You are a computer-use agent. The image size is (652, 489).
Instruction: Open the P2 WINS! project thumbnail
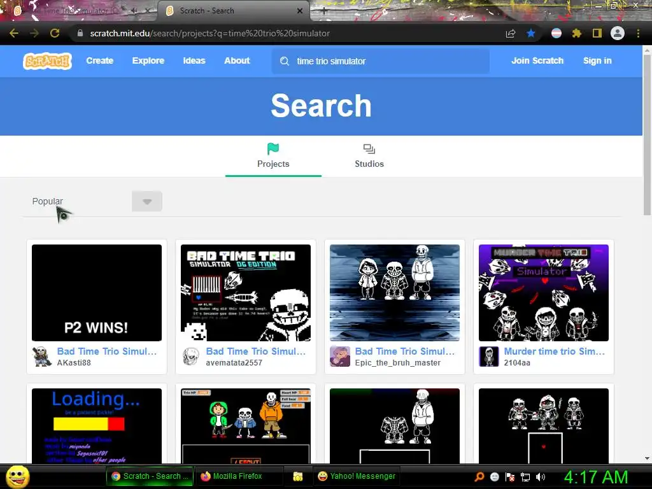click(x=97, y=293)
